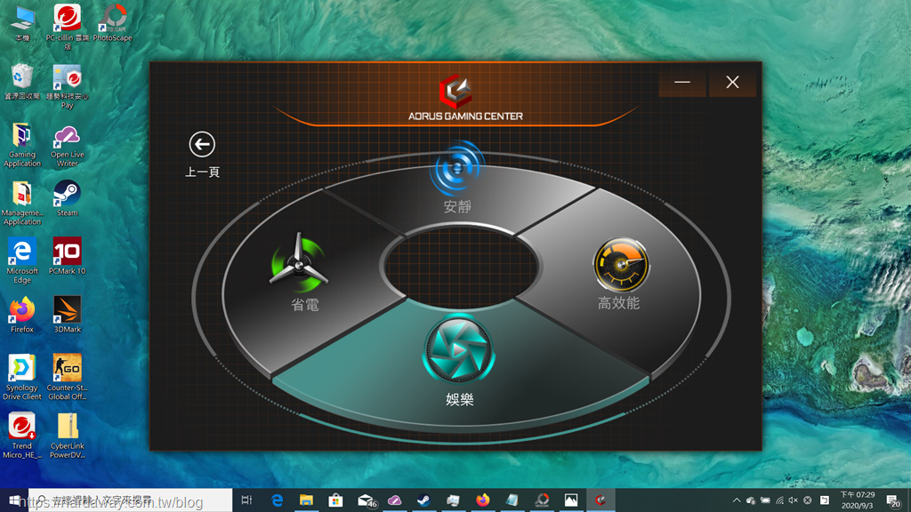Open Counter-Strike Global Offensive shortcut
The image size is (911, 512).
click(68, 377)
